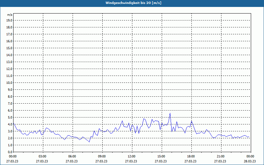Click the 1,0 y-axis label
The image size is (264, 165).
pyautogui.click(x=10, y=145)
